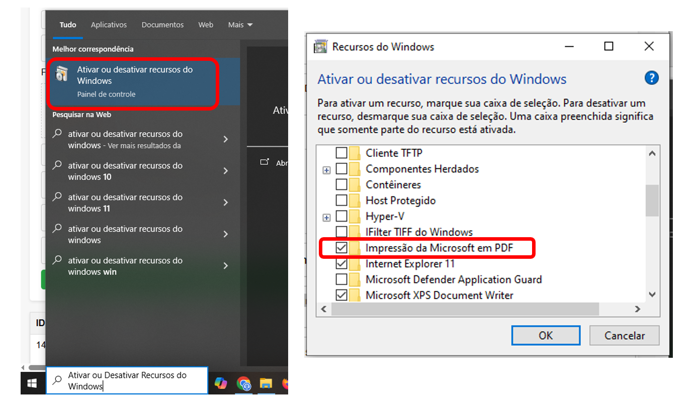This screenshot has height=400, width=698.
Task: Switch to the Aplicativos search tab
Action: 109,25
